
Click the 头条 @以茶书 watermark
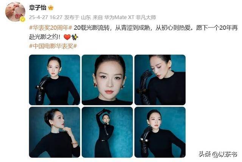218,154
